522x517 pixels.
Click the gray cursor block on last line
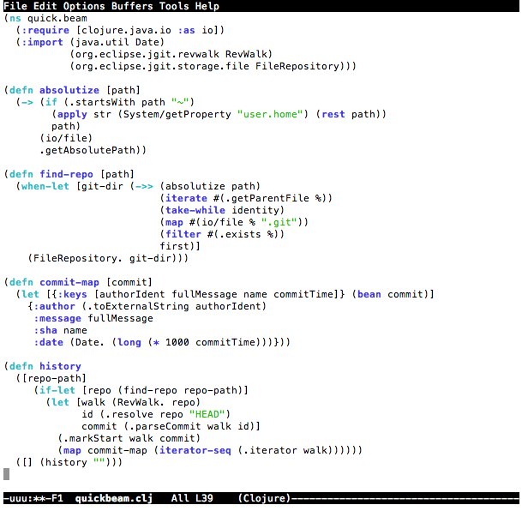[6, 474]
